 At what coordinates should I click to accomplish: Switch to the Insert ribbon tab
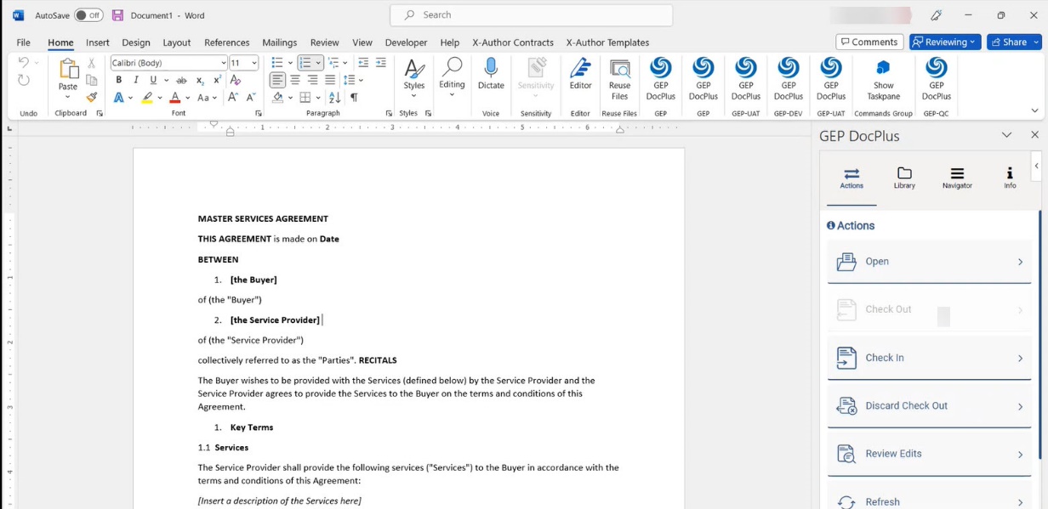coord(98,42)
